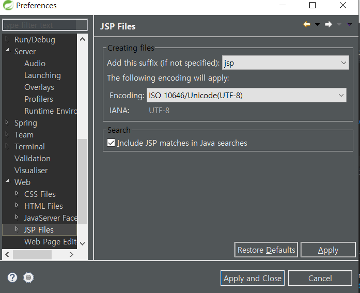Screen dimensions: 360x293
Task: Collapse the Server tree node
Action: point(7,50)
